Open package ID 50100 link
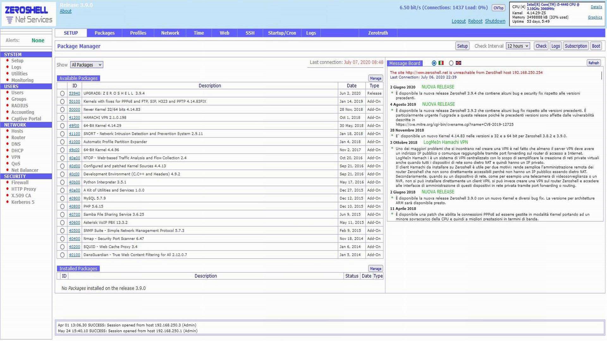This screenshot has width=607, height=341. tap(74, 101)
